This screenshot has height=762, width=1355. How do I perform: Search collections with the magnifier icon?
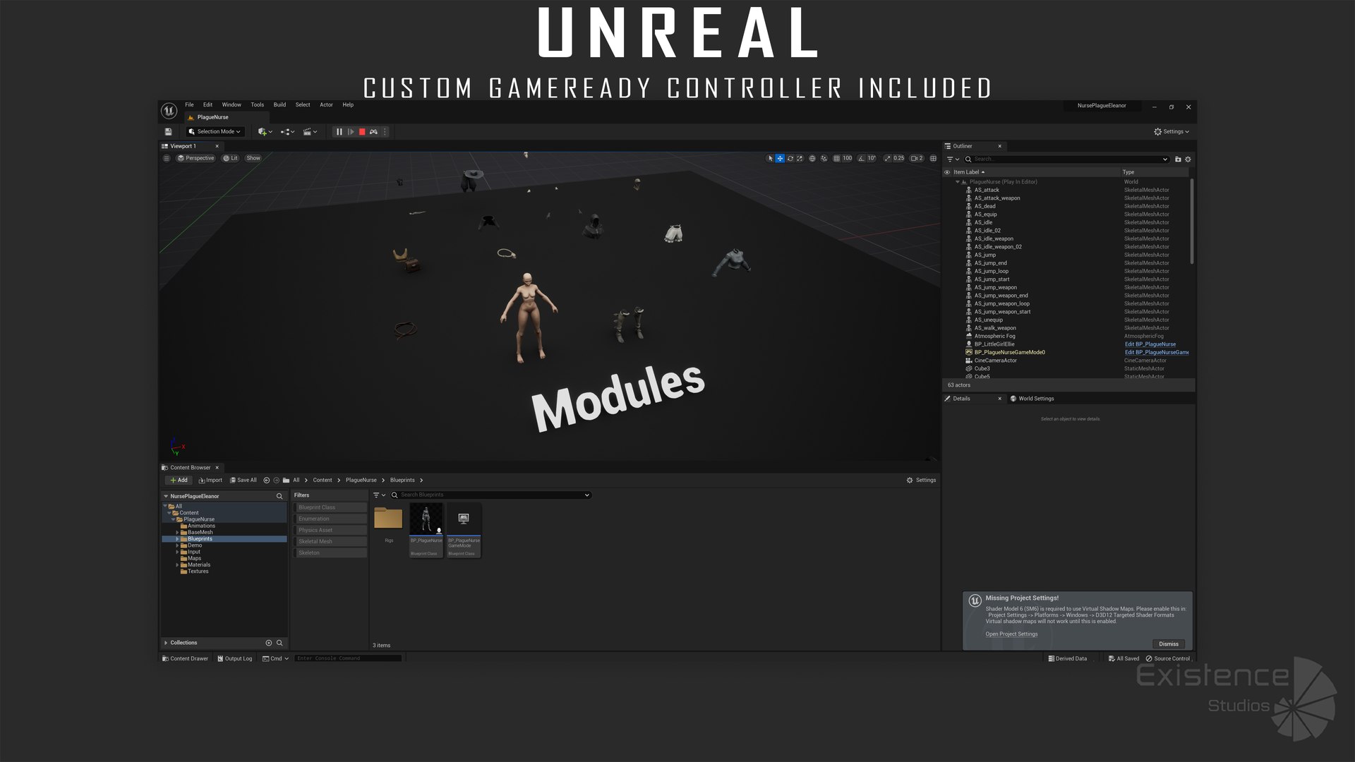pyautogui.click(x=279, y=643)
